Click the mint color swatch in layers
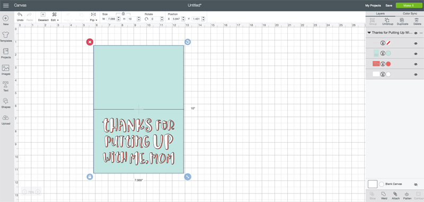Viewport: 424px width, 202px height. click(388, 53)
